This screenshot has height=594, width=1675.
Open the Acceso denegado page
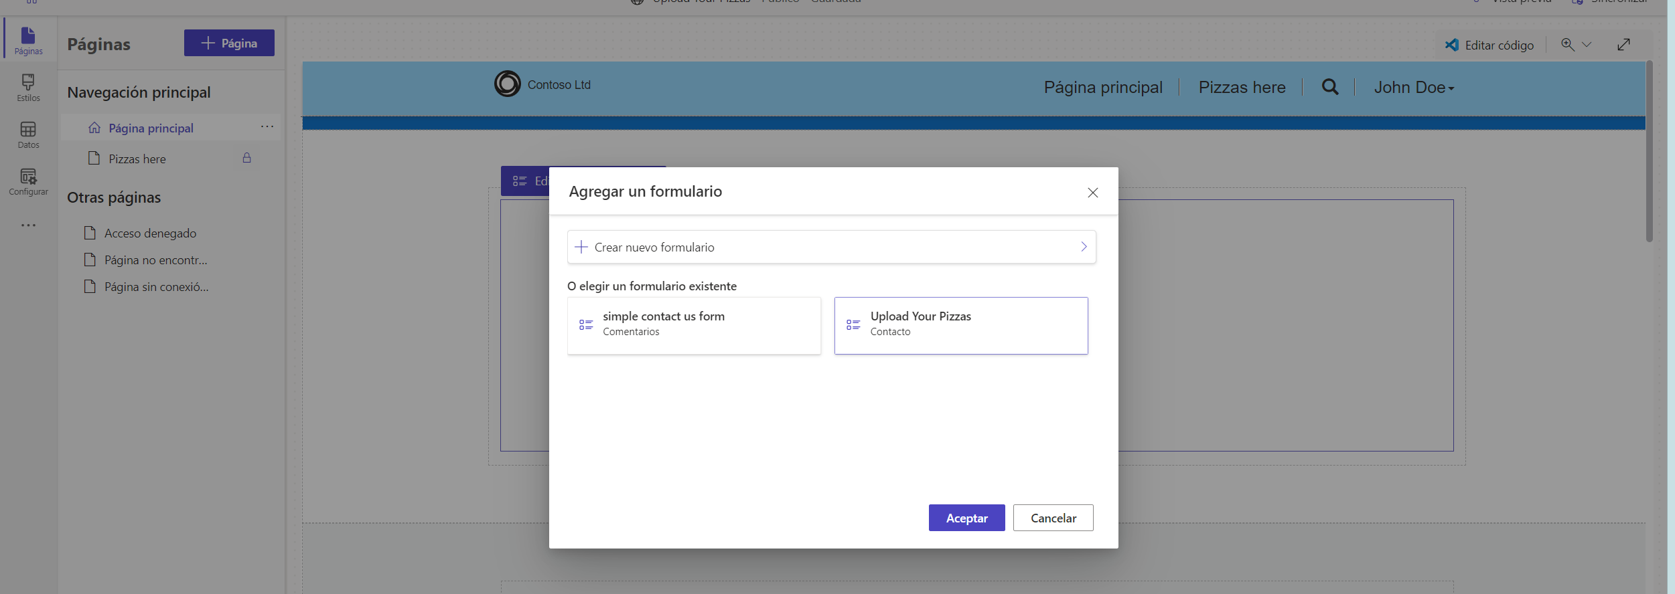coord(150,233)
